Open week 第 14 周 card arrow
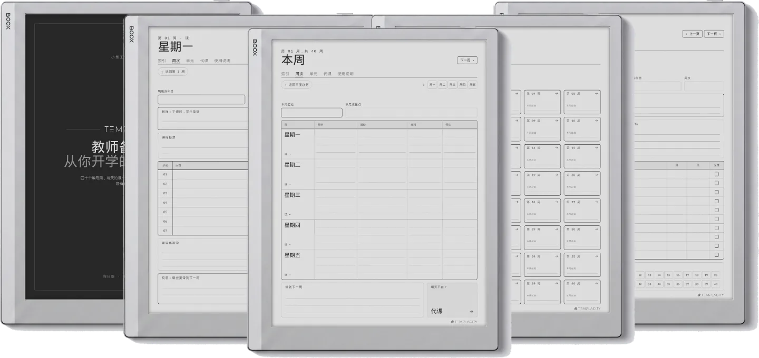Viewport: 759px width, 358px height. (557, 148)
